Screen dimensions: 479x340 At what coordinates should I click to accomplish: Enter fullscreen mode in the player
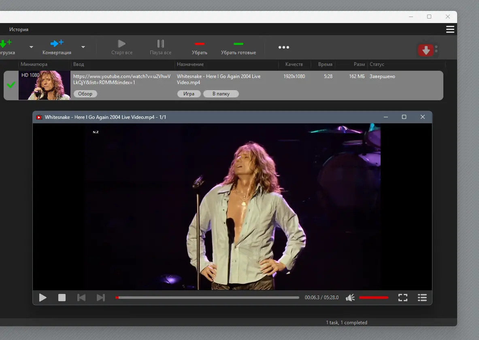(402, 298)
